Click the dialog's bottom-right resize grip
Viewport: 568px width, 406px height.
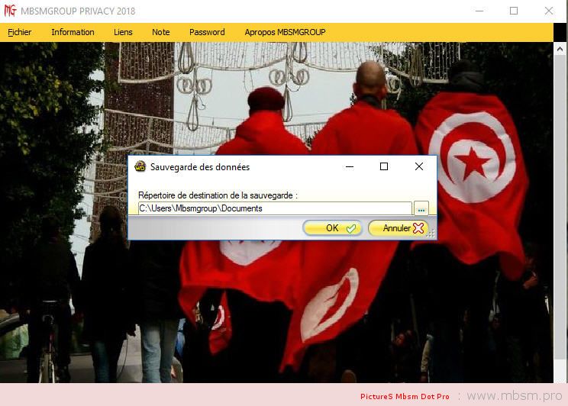point(432,235)
